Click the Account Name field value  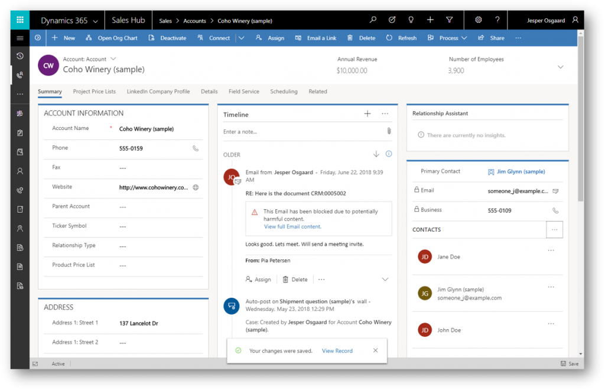tap(147, 129)
